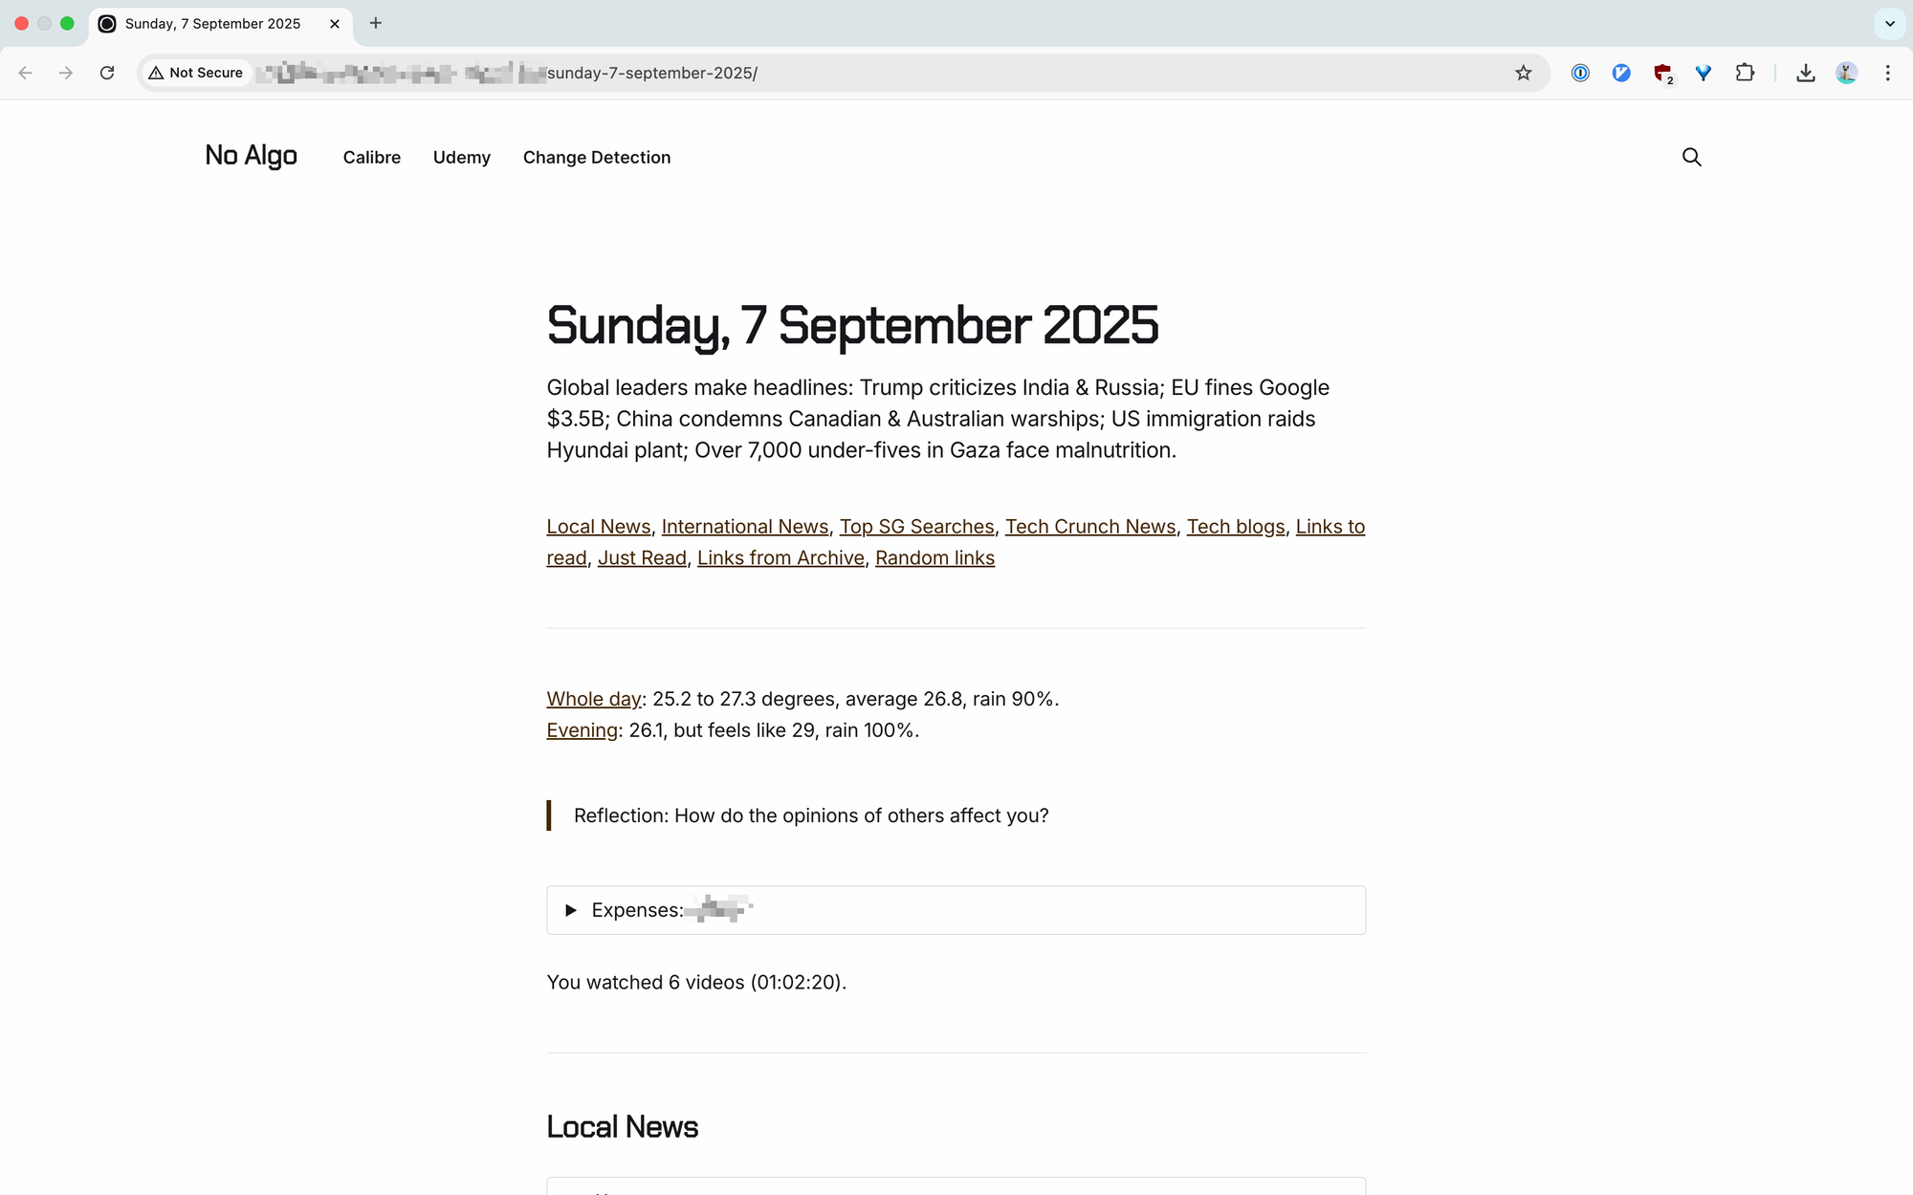Bookmark this page with the star icon
Viewport: 1913px width, 1195px height.
pyautogui.click(x=1524, y=73)
